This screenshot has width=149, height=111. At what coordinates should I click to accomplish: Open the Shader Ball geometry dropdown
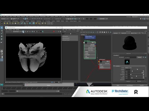click(125, 33)
